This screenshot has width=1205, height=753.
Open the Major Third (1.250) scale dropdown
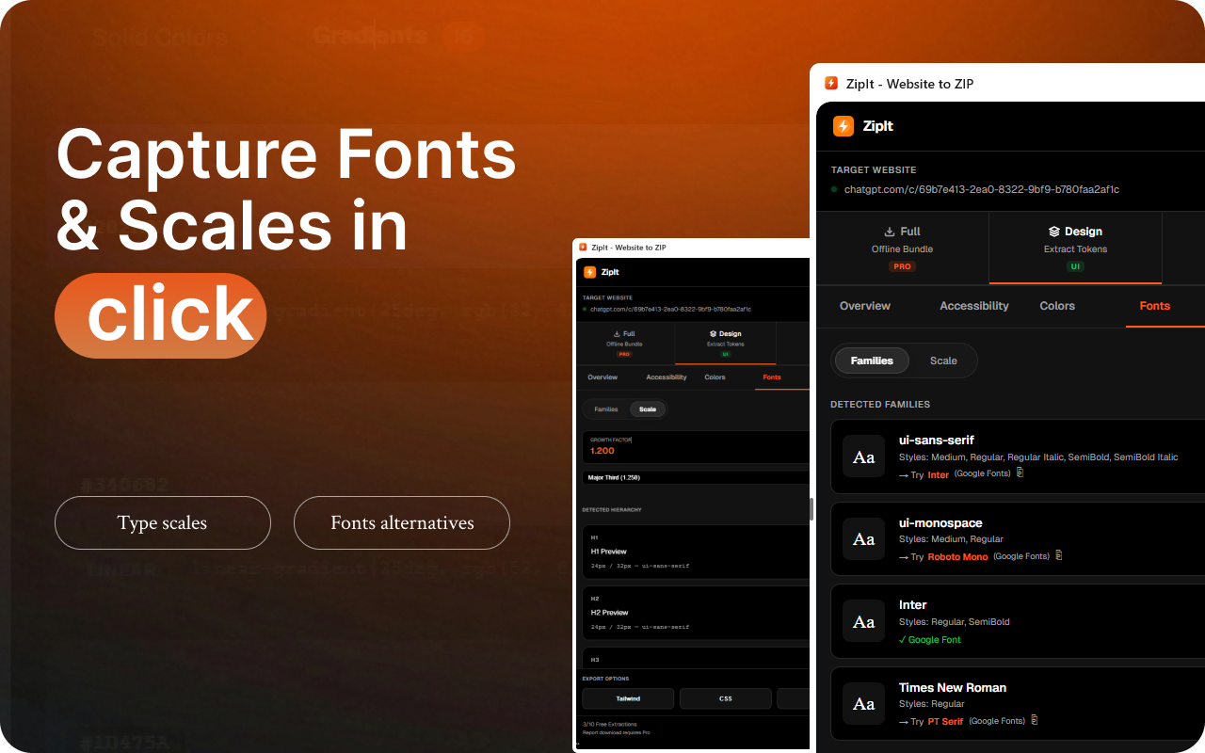coord(697,477)
